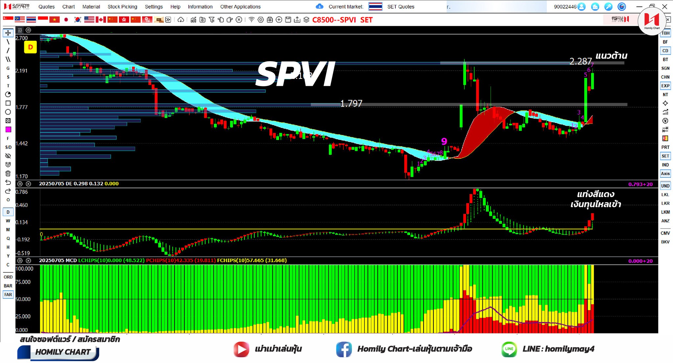Toggle the CD indicator button

tap(665, 51)
